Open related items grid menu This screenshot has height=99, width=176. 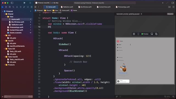pyautogui.click(x=35, y=7)
